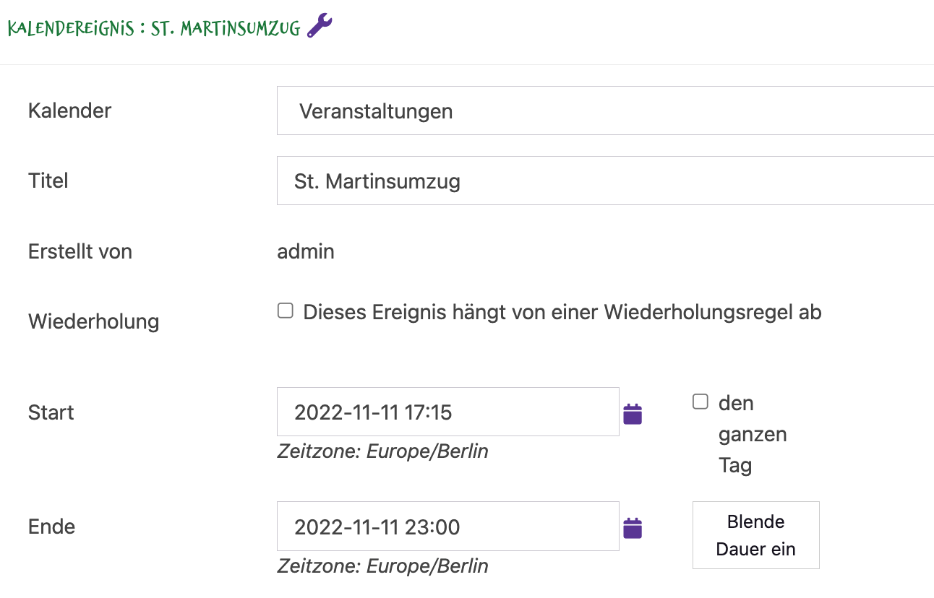Click the Zeitzone note under the Ende field

coord(382,565)
